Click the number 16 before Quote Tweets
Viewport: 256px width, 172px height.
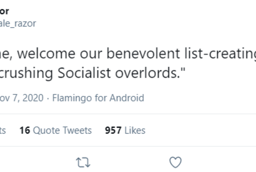24,130
